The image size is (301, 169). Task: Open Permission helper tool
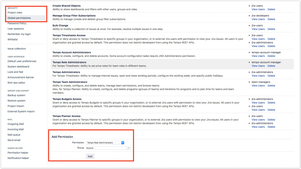pyautogui.click(x=18, y=152)
